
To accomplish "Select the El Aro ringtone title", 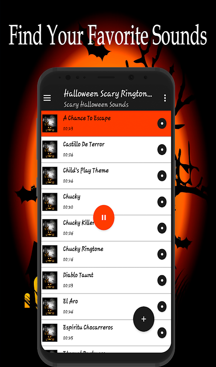I will 70,301.
